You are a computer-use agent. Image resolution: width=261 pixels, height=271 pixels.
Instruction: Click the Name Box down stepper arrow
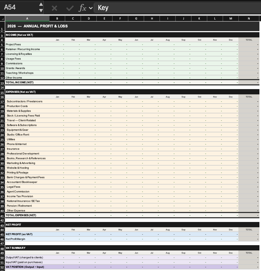tap(41, 11)
